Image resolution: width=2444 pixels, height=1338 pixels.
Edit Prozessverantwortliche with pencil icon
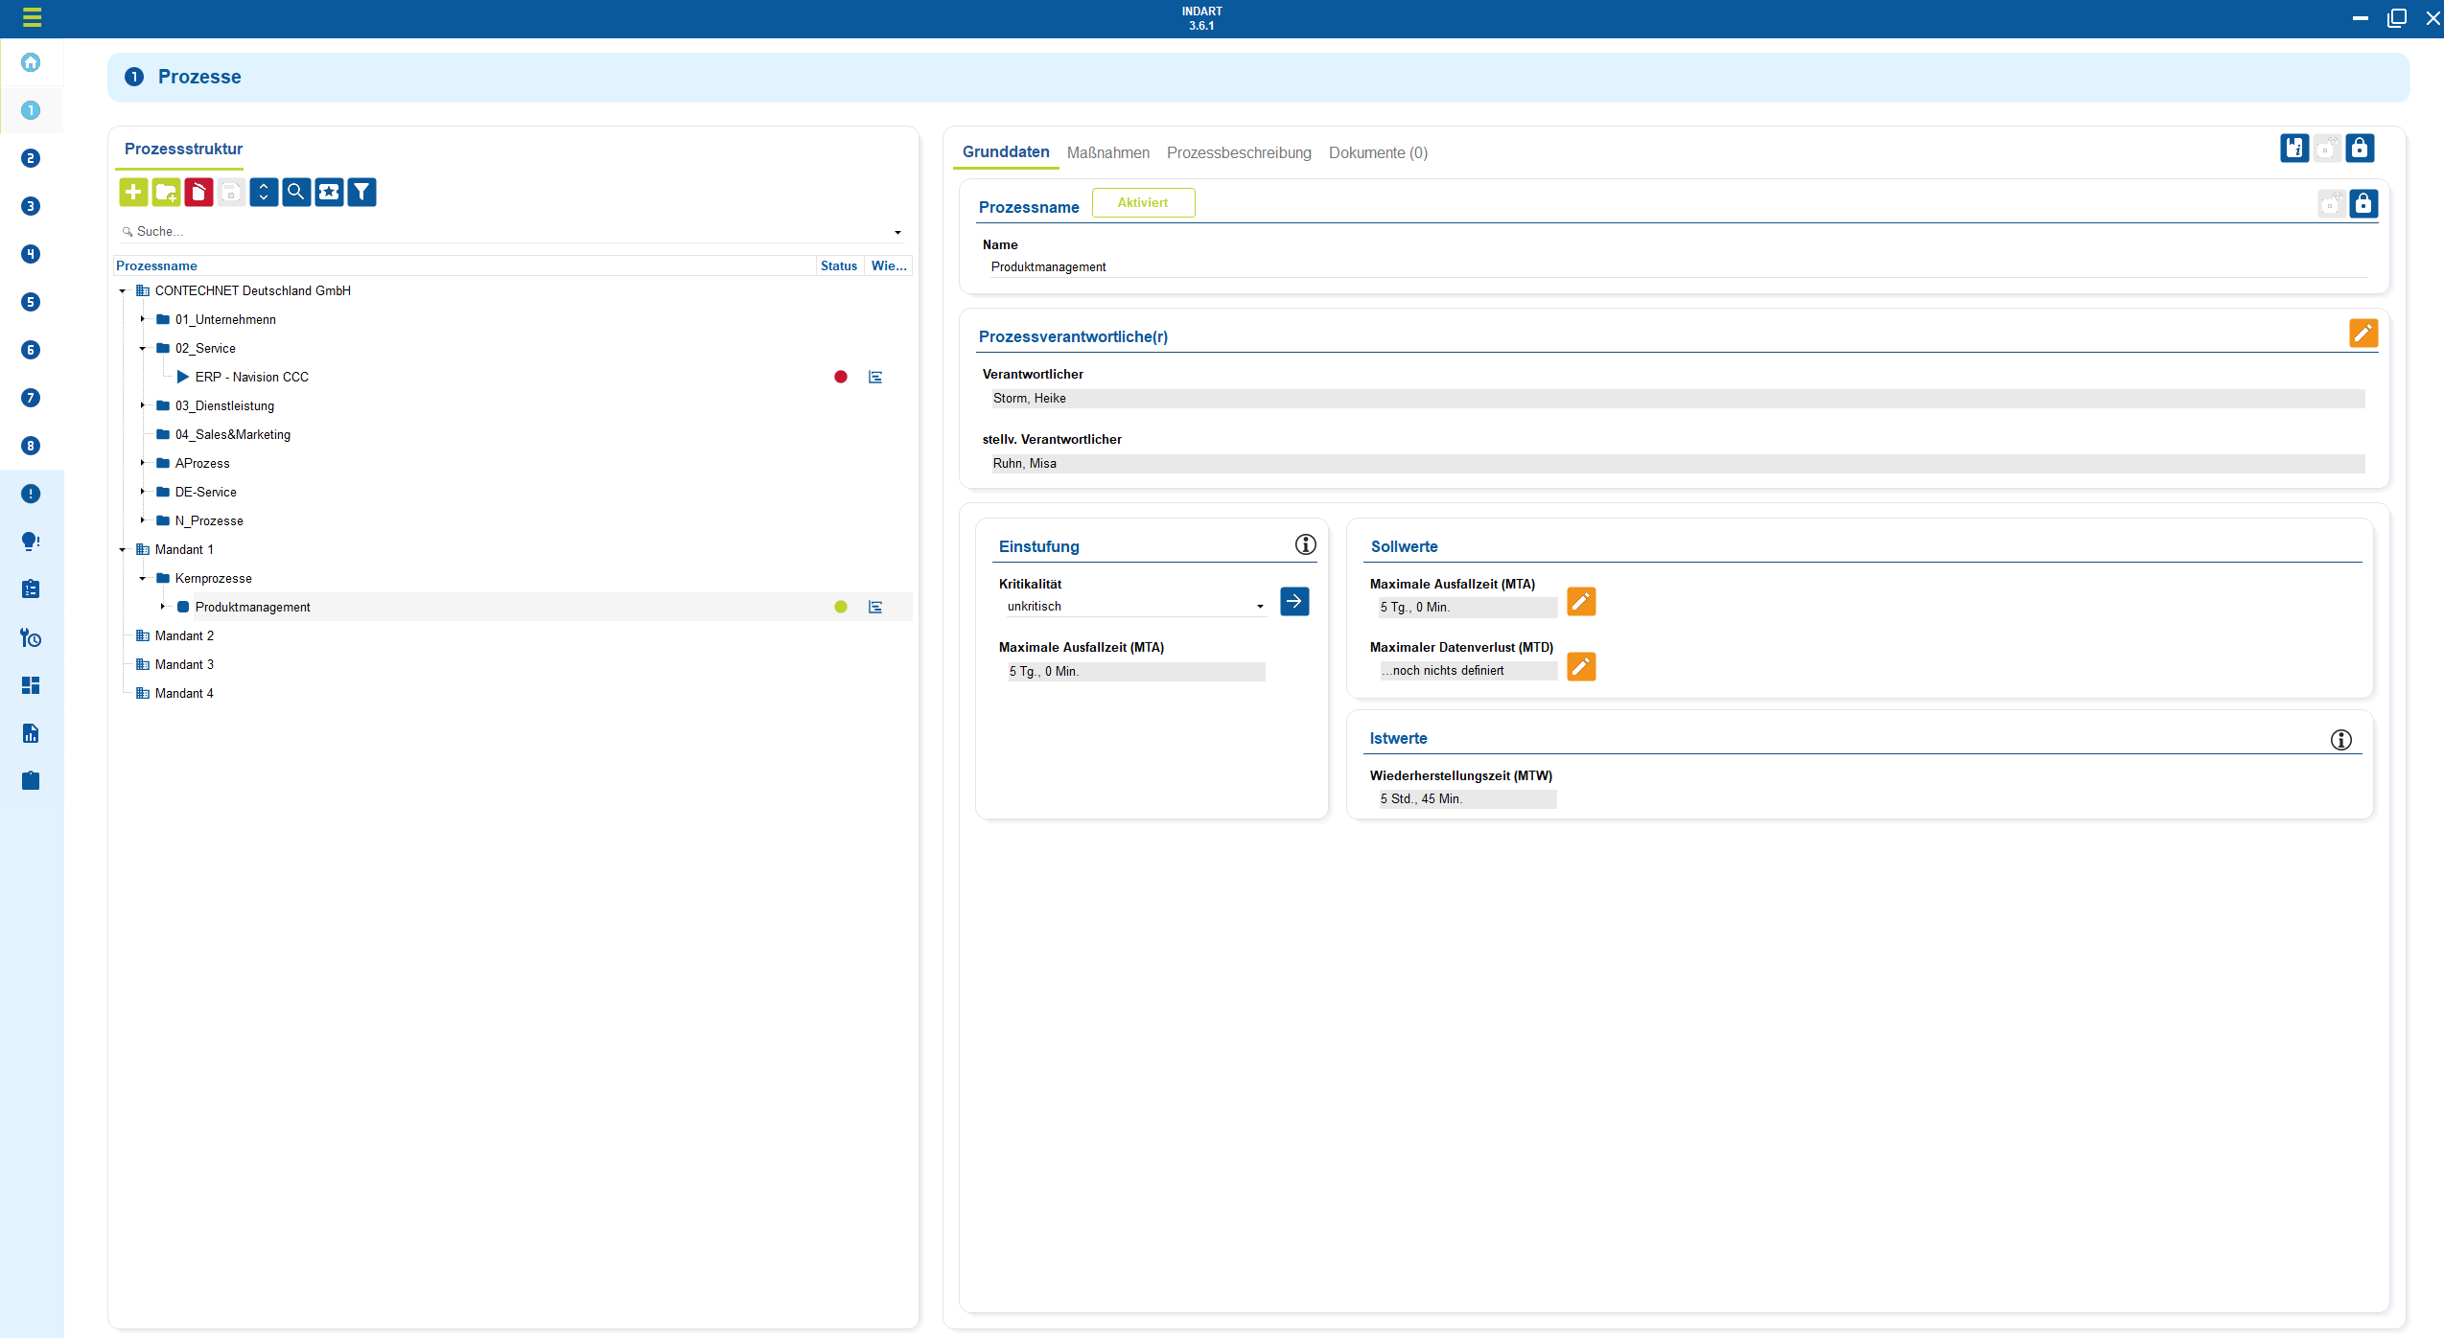tap(2363, 333)
